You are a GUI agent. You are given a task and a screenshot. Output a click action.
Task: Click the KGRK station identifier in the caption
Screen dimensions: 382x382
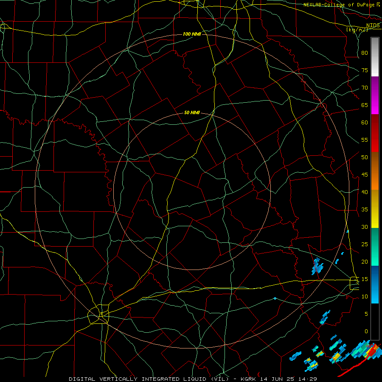pos(249,379)
